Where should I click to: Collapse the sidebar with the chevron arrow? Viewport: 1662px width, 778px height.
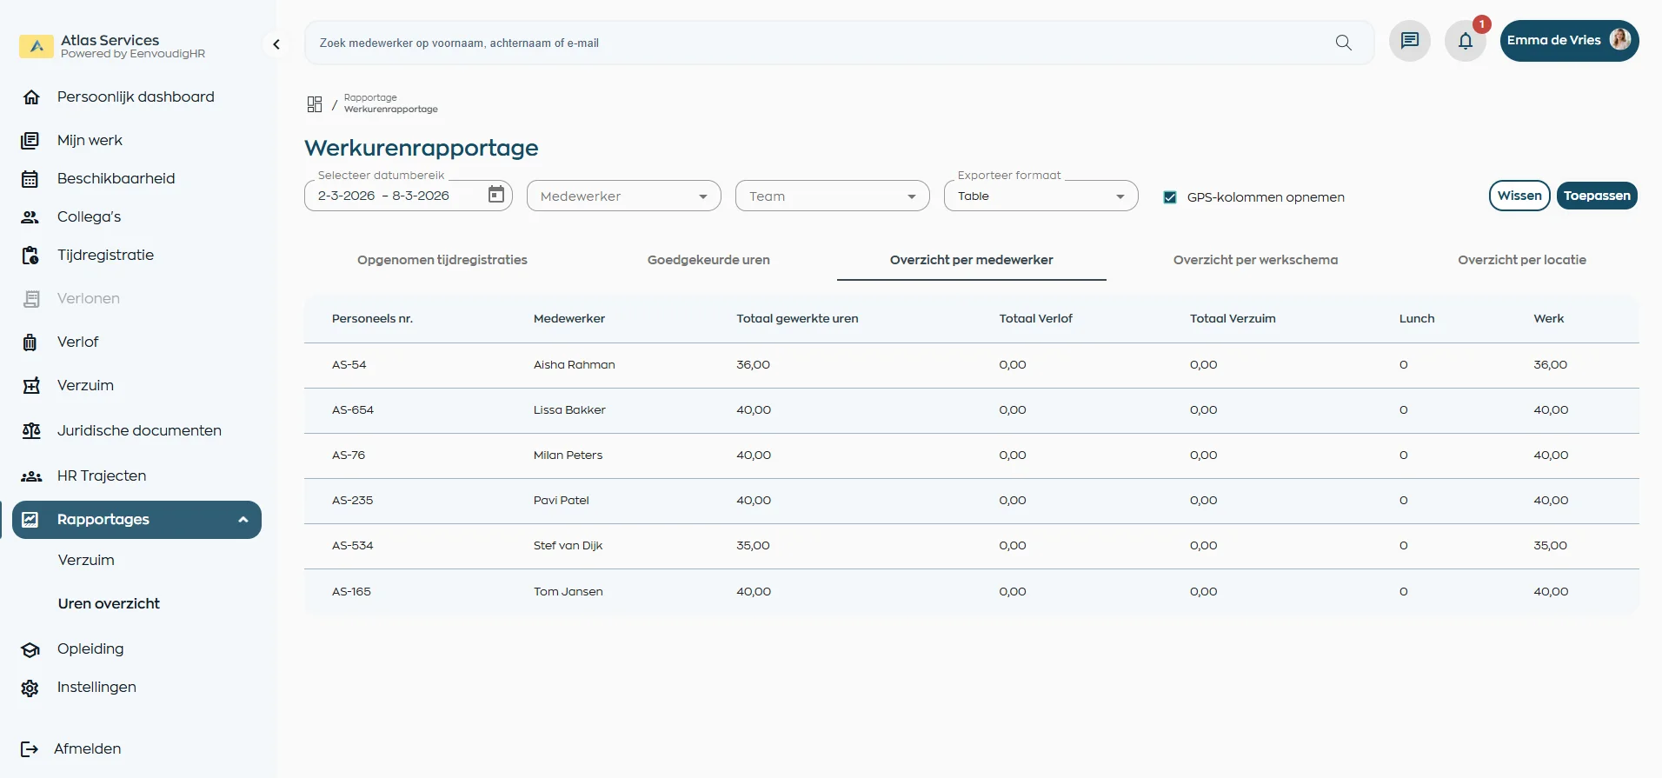[276, 44]
